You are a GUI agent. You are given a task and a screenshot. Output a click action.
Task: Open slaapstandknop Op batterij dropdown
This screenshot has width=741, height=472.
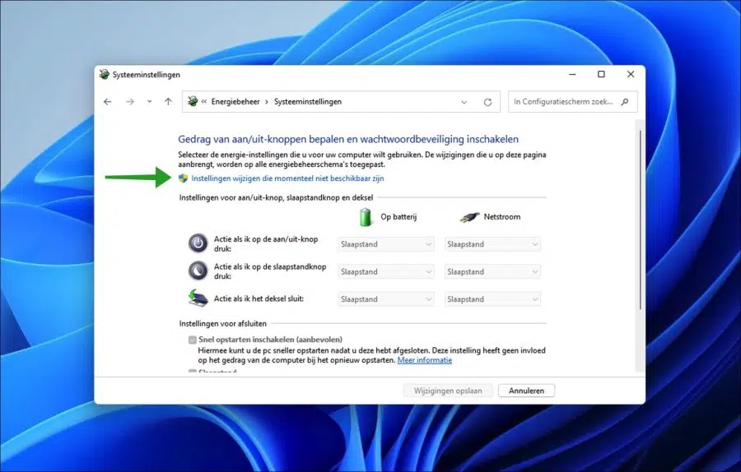click(x=386, y=272)
